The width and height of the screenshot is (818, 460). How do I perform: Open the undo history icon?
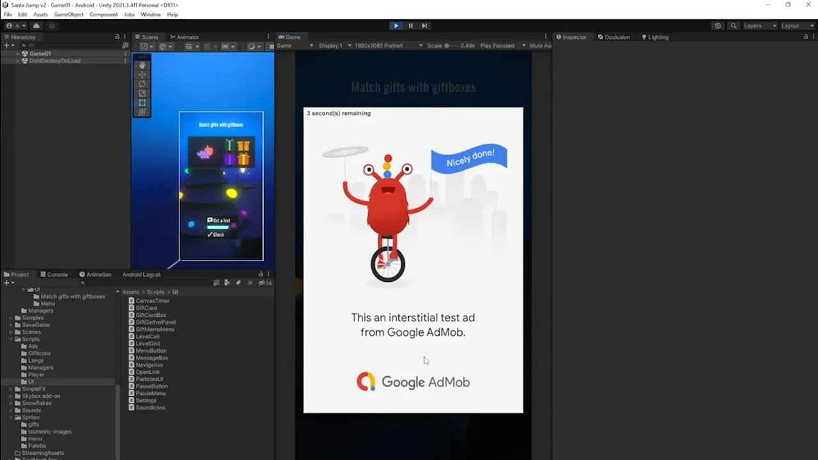click(x=718, y=26)
